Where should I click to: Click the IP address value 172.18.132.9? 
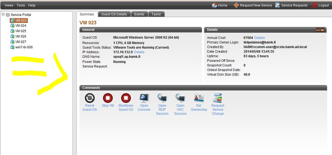[123, 52]
